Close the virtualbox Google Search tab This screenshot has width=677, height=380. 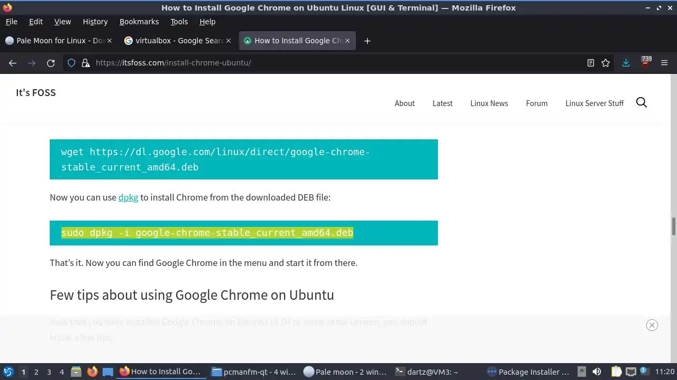tap(228, 41)
